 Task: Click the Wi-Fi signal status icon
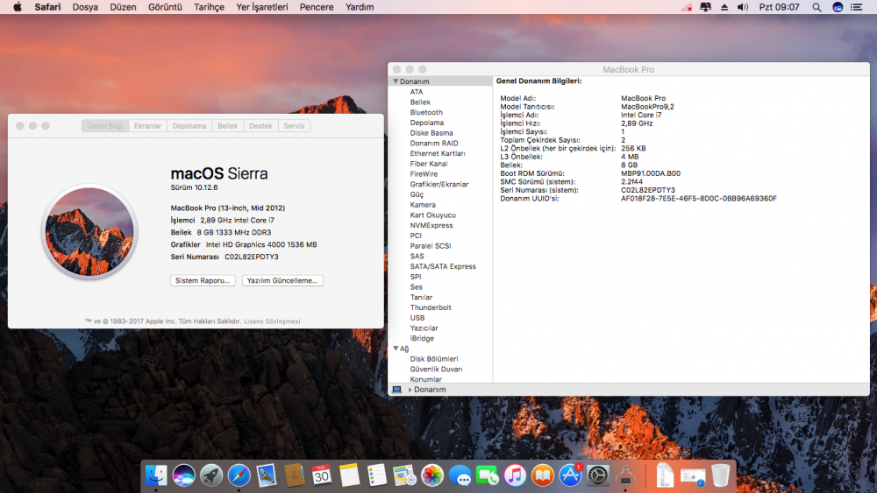pyautogui.click(x=687, y=7)
